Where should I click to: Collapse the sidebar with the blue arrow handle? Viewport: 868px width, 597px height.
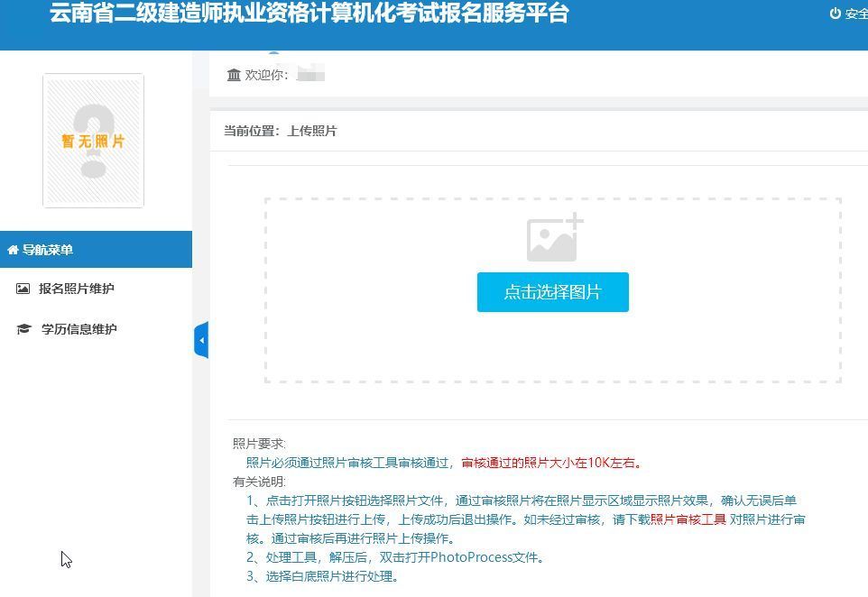(201, 340)
